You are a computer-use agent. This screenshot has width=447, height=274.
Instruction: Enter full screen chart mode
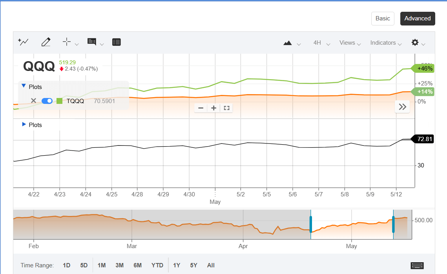point(226,108)
